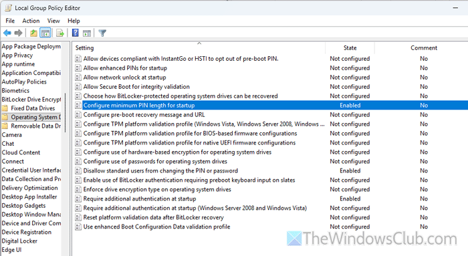Select Application Compatibility tree node
This screenshot has width=468, height=256.
(31, 73)
